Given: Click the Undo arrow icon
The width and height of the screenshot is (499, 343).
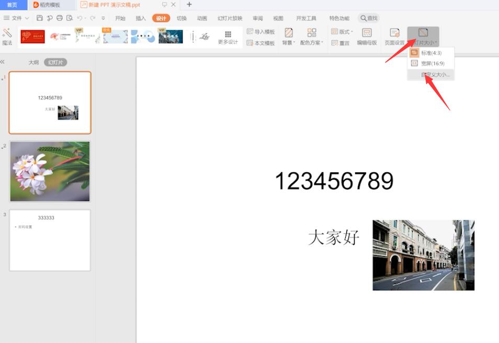Looking at the screenshot, I should point(80,18).
